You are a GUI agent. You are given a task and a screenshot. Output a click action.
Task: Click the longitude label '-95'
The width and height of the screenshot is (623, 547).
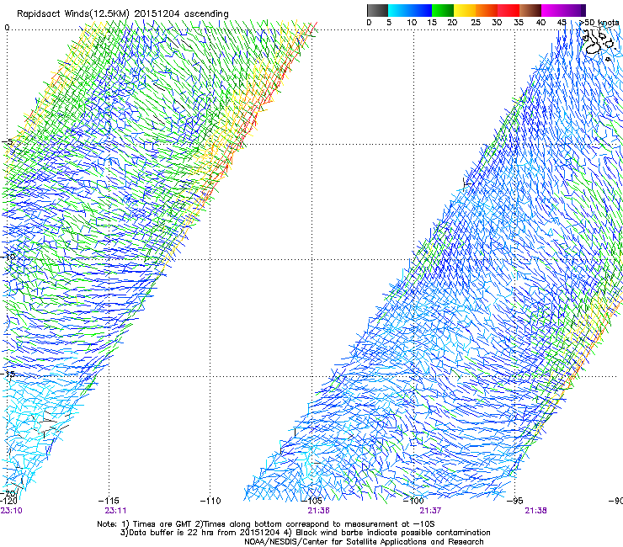point(515,501)
